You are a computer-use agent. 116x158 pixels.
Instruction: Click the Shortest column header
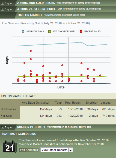[92, 103]
